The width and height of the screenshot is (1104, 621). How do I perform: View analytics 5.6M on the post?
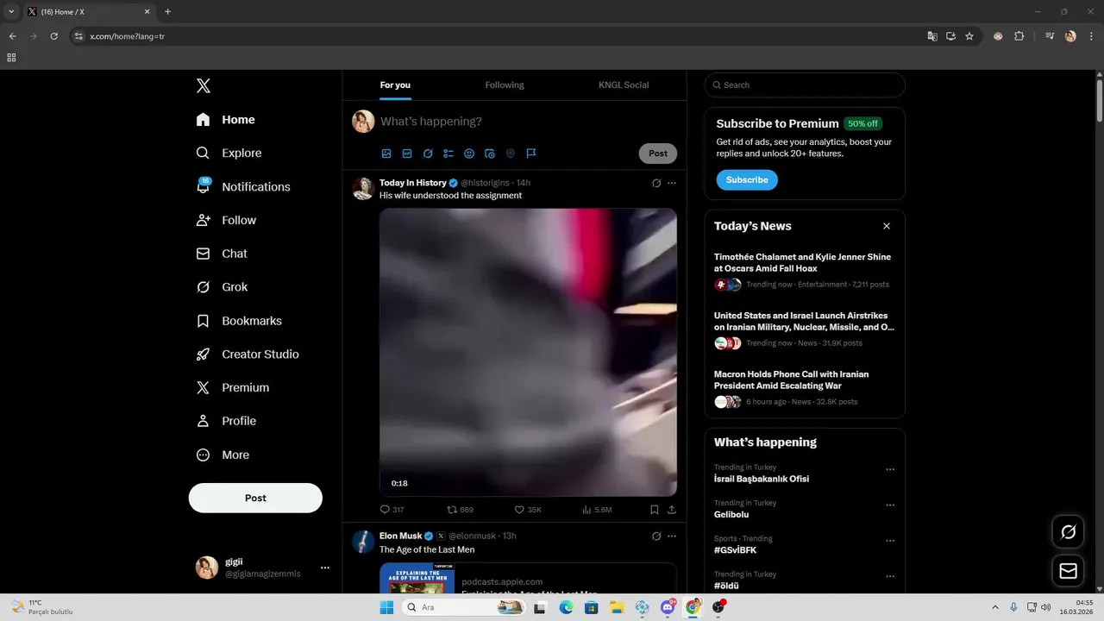pos(597,510)
